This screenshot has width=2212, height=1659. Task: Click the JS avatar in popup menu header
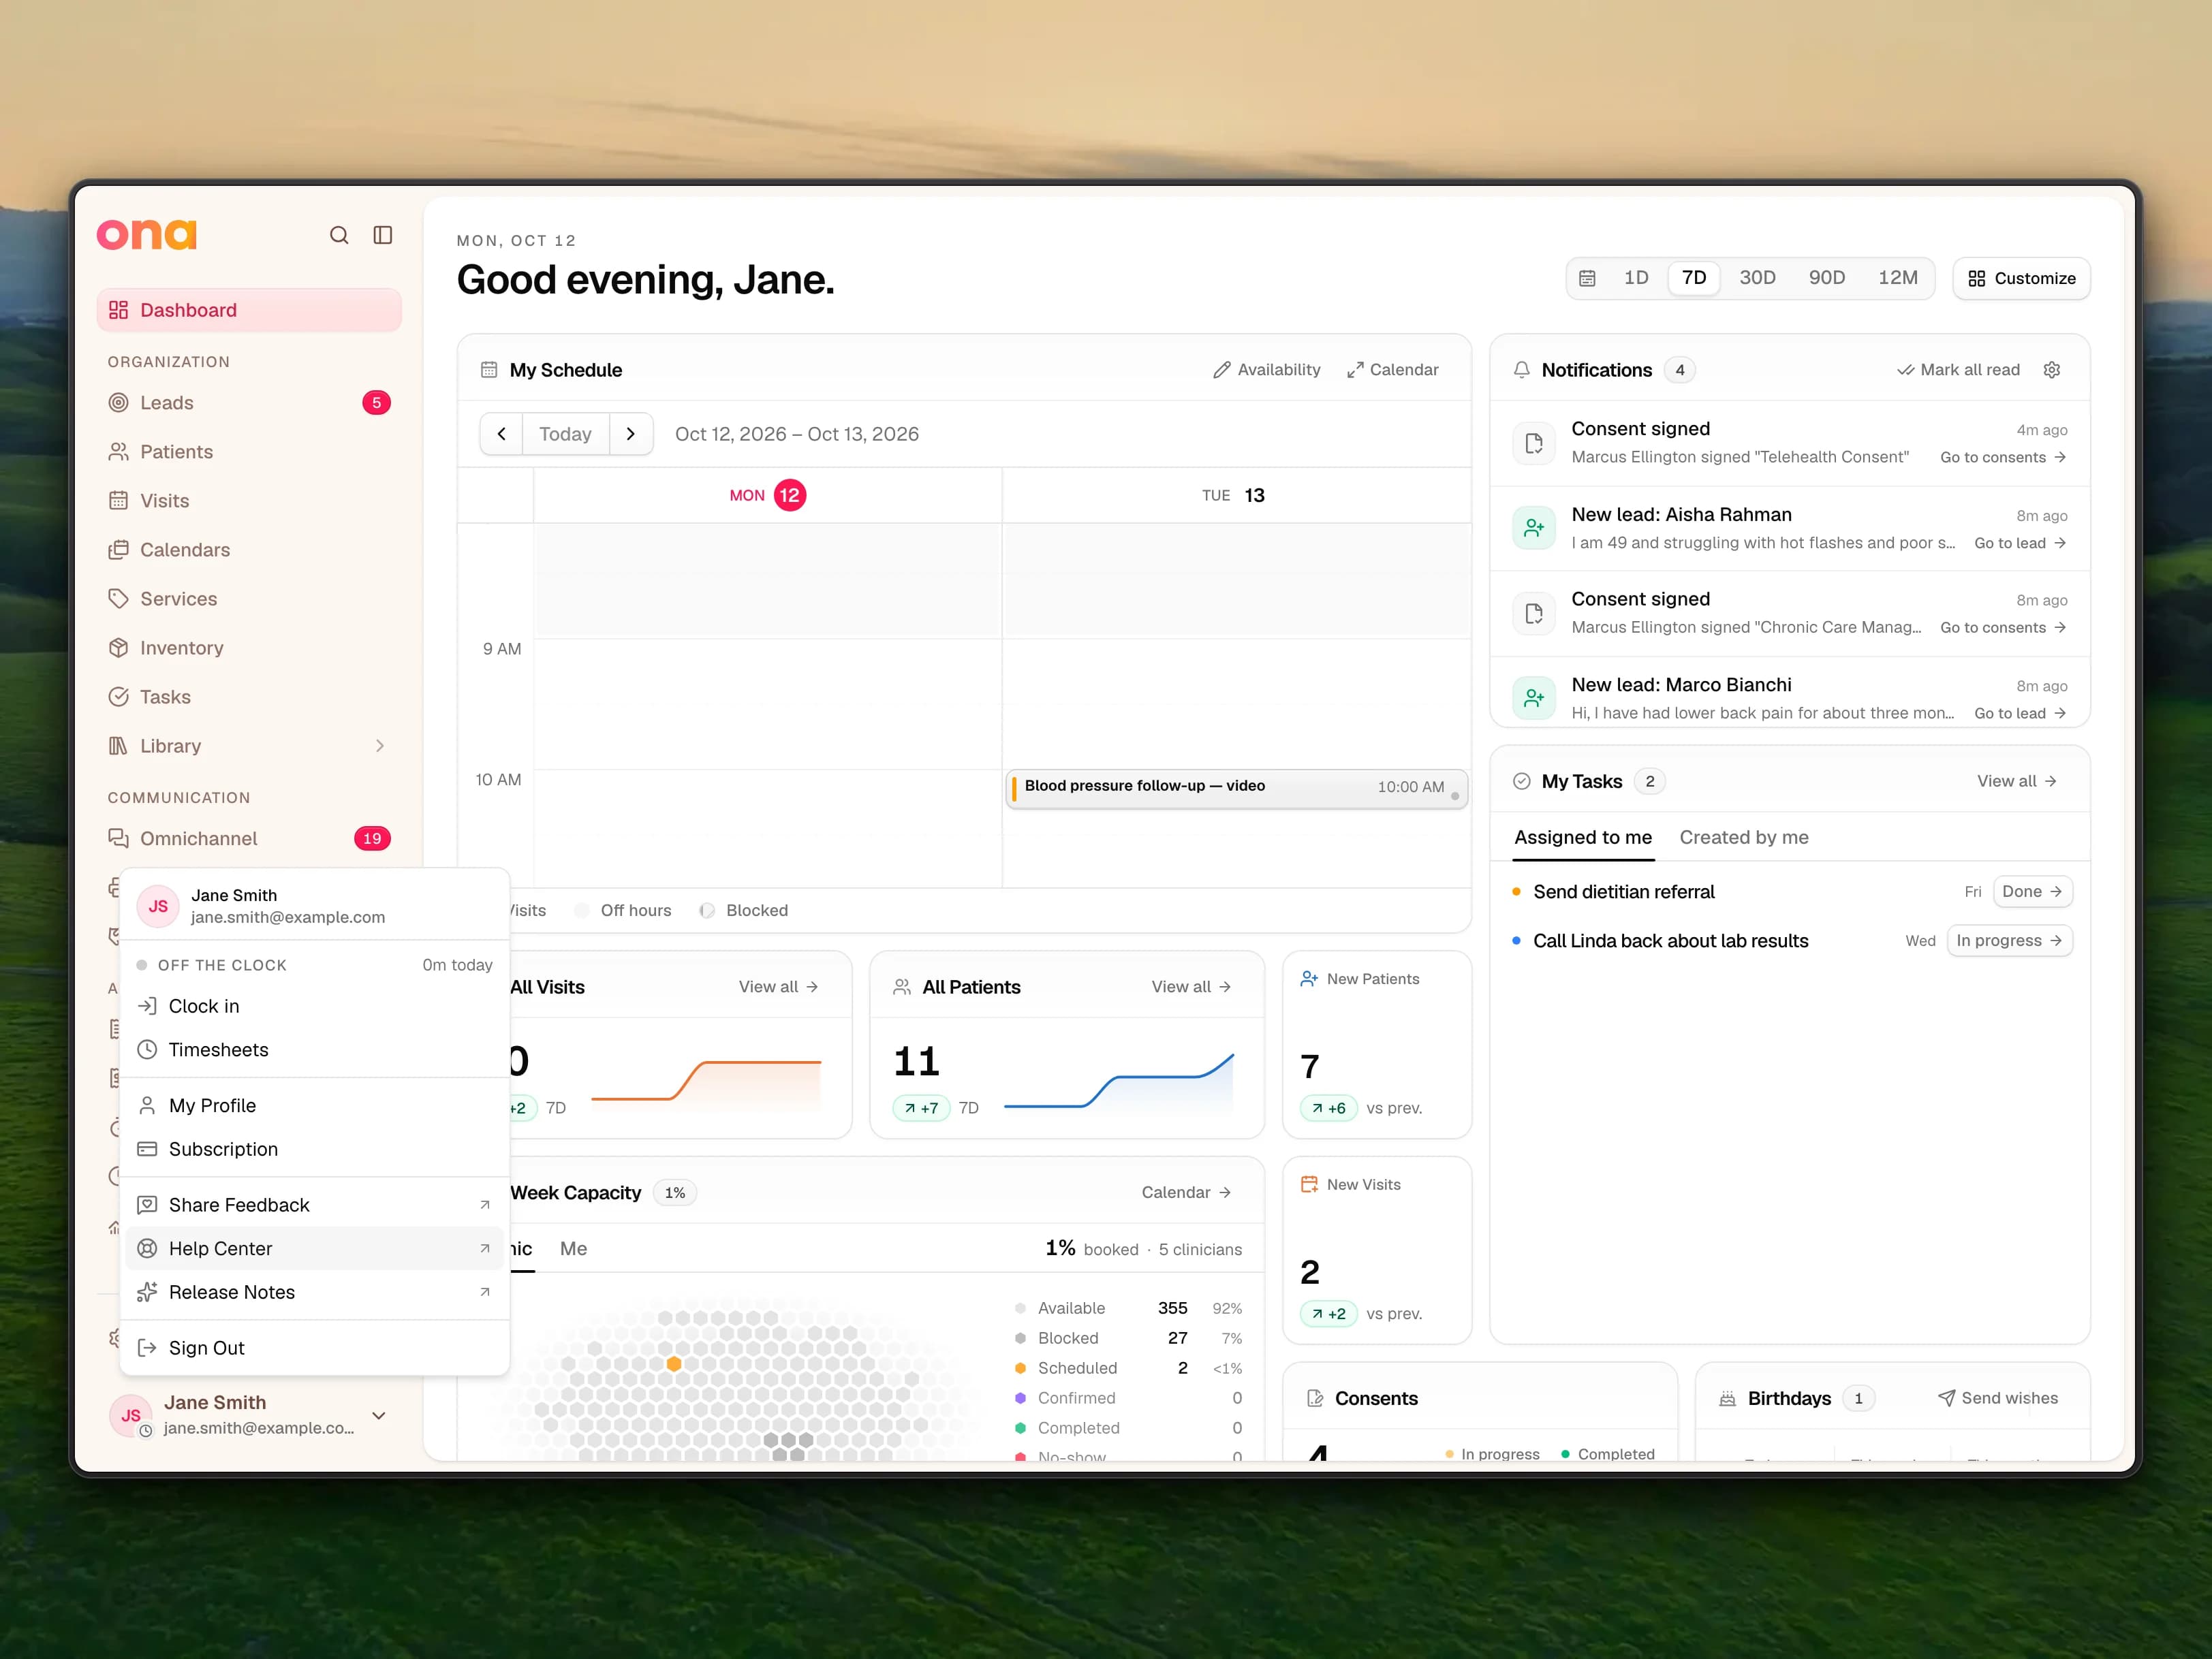158,906
